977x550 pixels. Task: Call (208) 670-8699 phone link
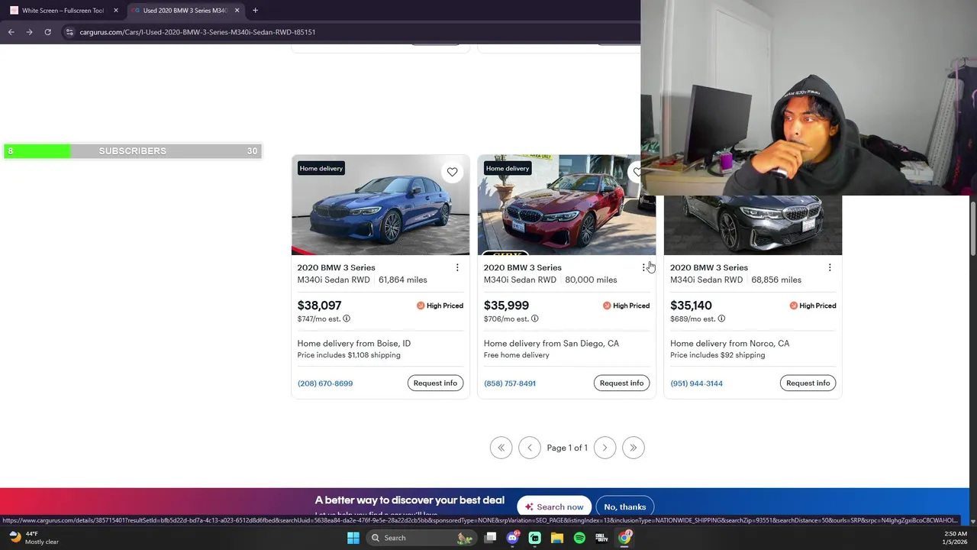325,383
